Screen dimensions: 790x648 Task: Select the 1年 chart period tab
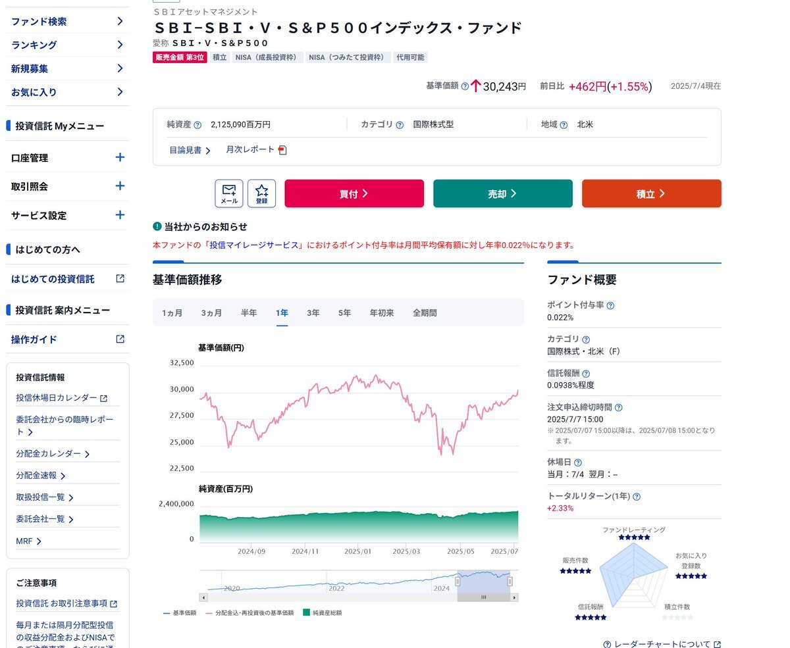click(x=282, y=313)
